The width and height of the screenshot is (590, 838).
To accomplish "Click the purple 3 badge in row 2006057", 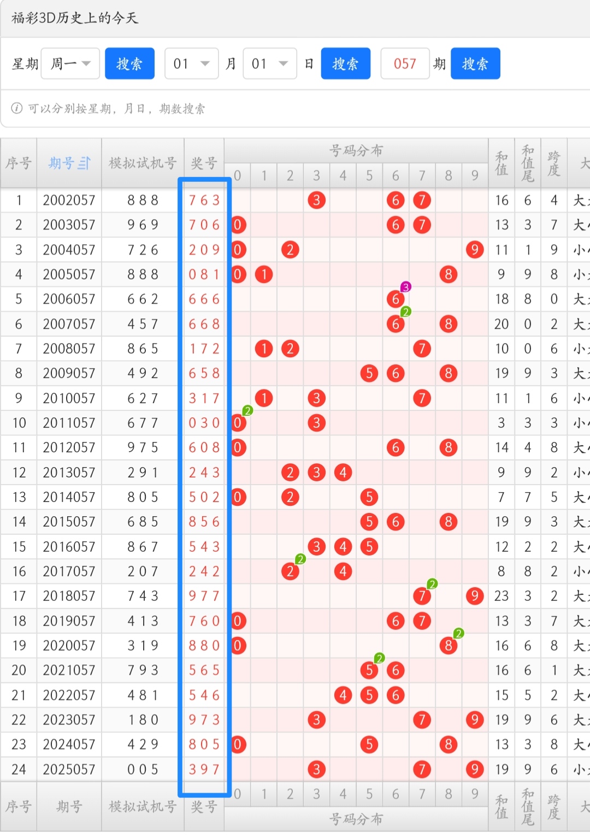I will pyautogui.click(x=405, y=287).
